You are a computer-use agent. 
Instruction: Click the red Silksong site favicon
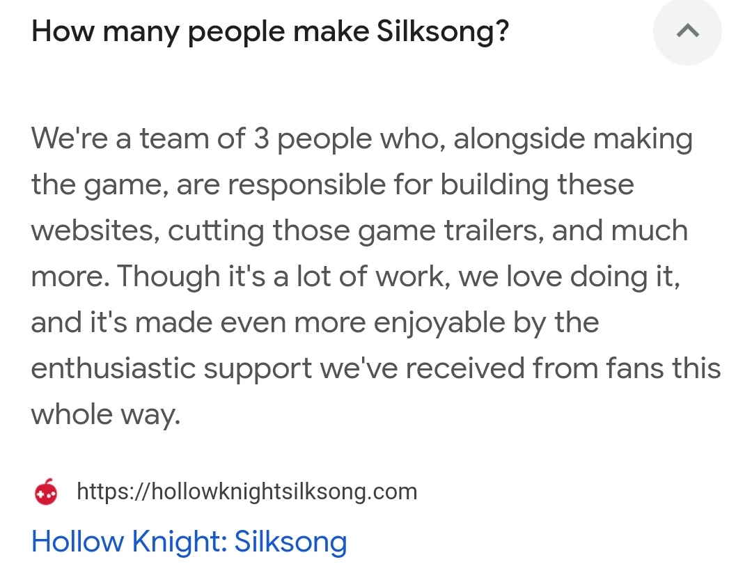(46, 492)
